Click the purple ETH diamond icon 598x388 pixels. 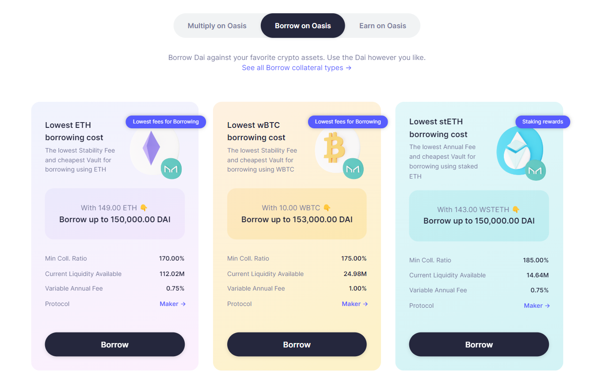click(x=151, y=148)
